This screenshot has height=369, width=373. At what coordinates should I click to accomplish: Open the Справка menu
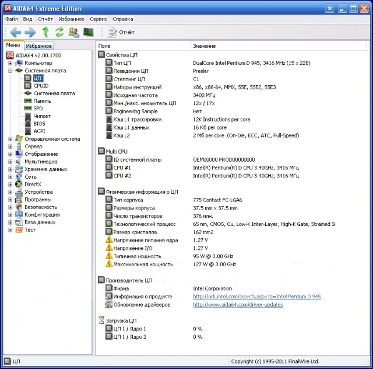pyautogui.click(x=123, y=19)
